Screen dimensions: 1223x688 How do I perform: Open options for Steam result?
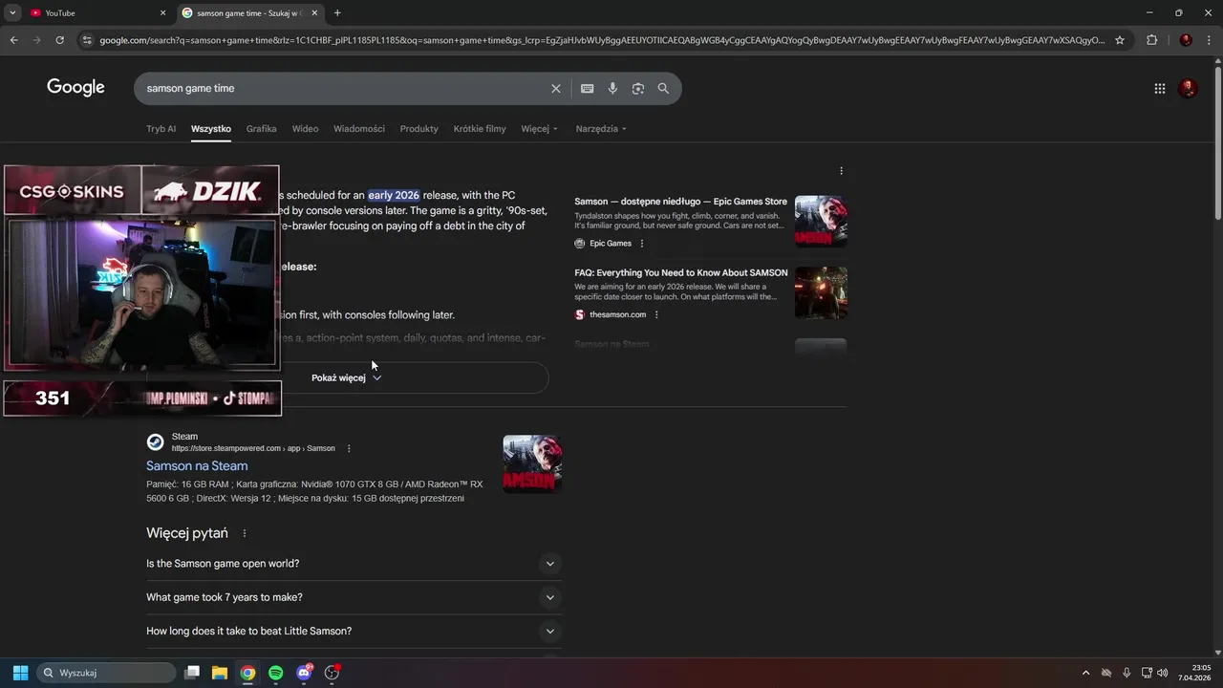349,448
